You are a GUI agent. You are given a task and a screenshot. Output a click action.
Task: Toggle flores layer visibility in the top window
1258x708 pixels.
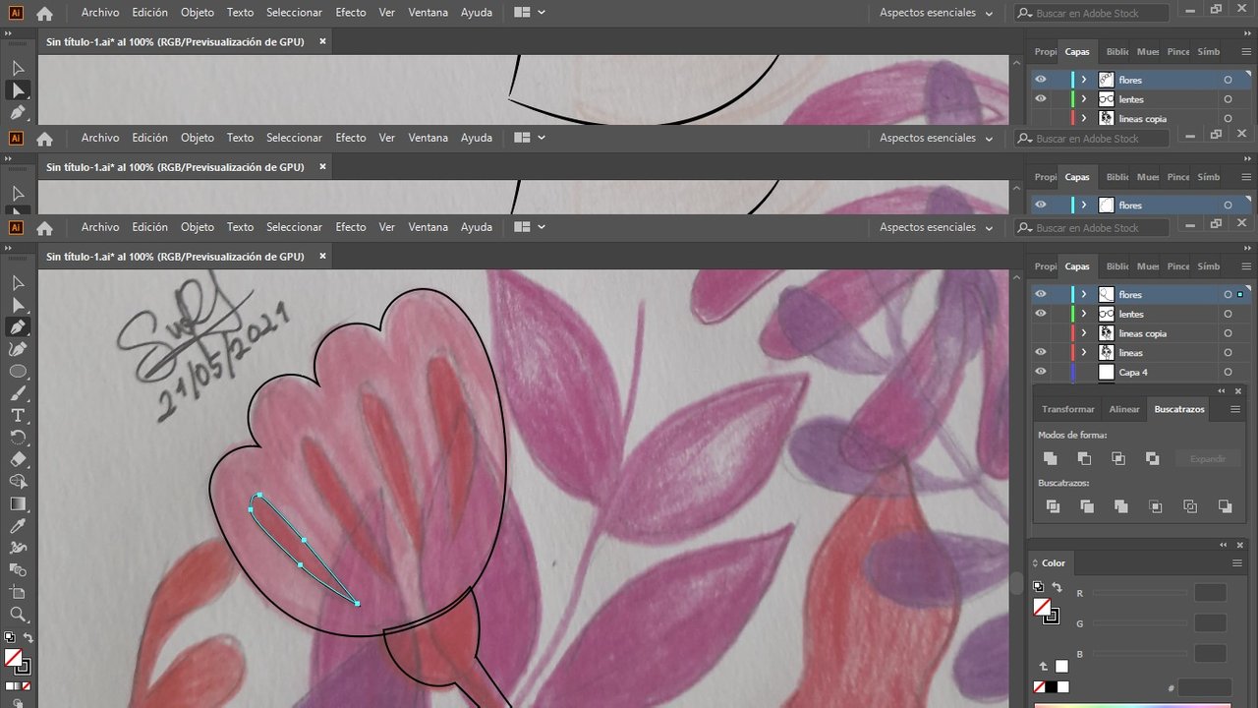(1041, 80)
